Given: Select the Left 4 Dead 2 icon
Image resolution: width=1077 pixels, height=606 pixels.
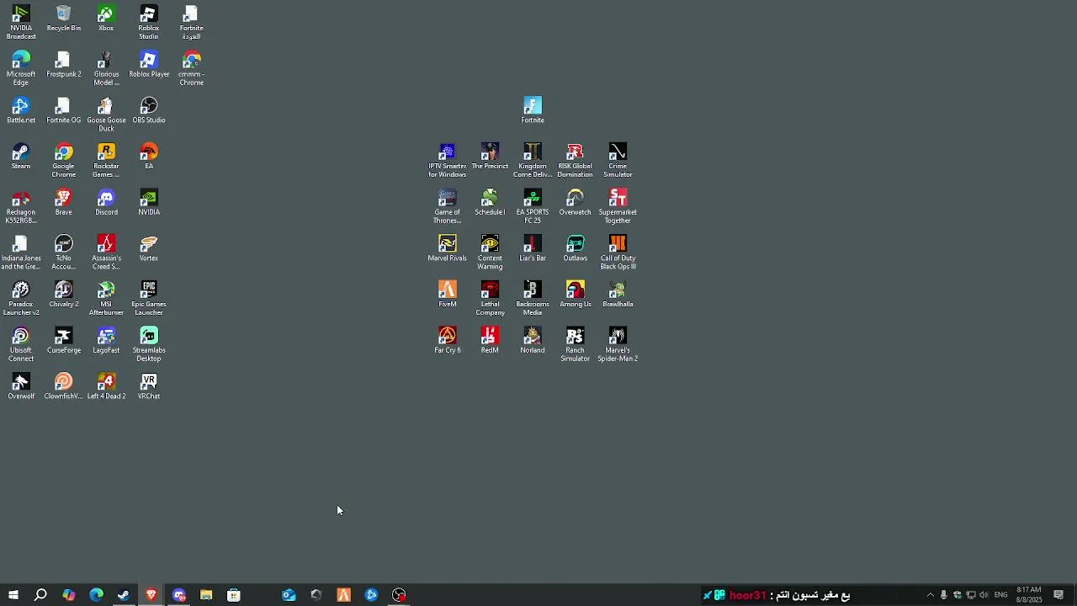Looking at the screenshot, I should 106,387.
